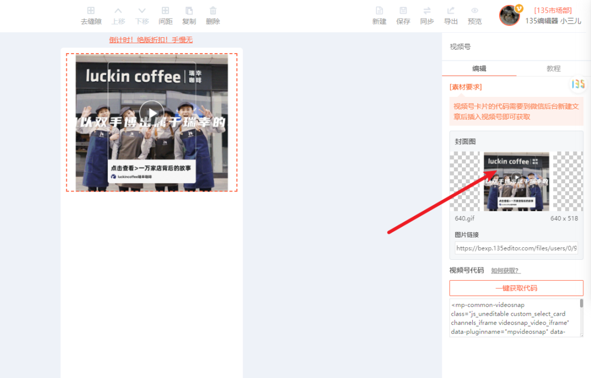Image resolution: width=591 pixels, height=378 pixels.
Task: Sync the article with 同步
Action: [x=427, y=16]
